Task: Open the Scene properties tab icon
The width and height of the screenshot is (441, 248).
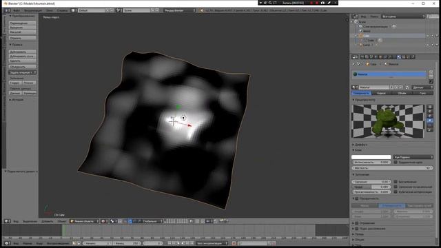Action: 371,56
